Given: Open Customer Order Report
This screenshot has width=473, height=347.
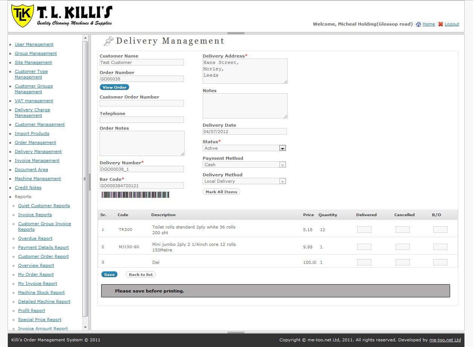Looking at the screenshot, I should coord(43,256).
